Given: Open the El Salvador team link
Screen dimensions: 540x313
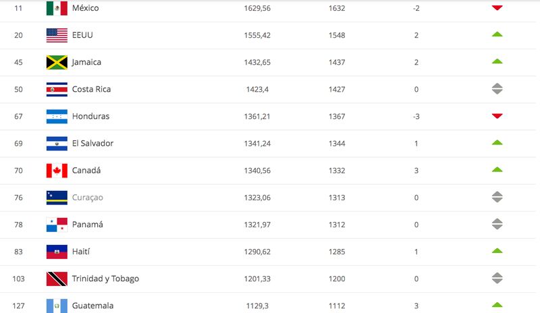Looking at the screenshot, I should pyautogui.click(x=92, y=143).
